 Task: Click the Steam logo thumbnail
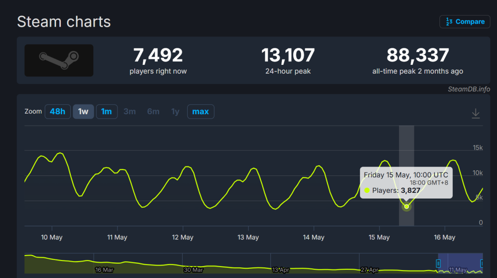(x=59, y=60)
